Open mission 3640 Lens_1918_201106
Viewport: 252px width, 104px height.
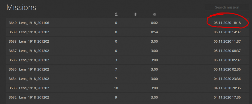pyautogui.click(x=34, y=23)
